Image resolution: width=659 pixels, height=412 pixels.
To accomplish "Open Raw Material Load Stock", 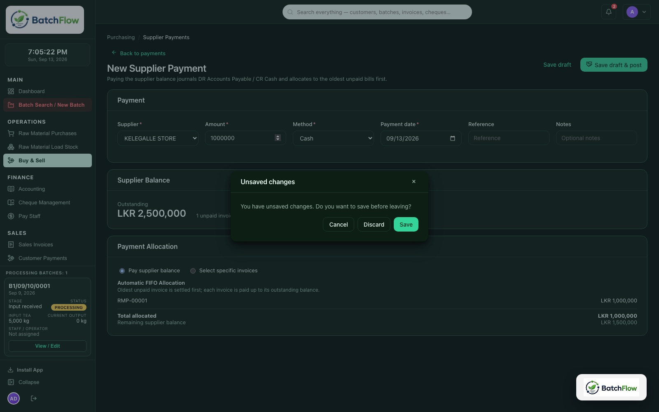I will click(47, 147).
